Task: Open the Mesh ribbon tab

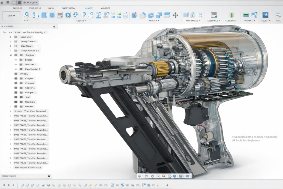Action: pos(51,8)
